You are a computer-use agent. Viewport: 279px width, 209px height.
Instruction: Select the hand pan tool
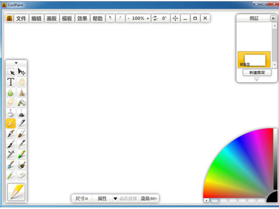coord(22,82)
